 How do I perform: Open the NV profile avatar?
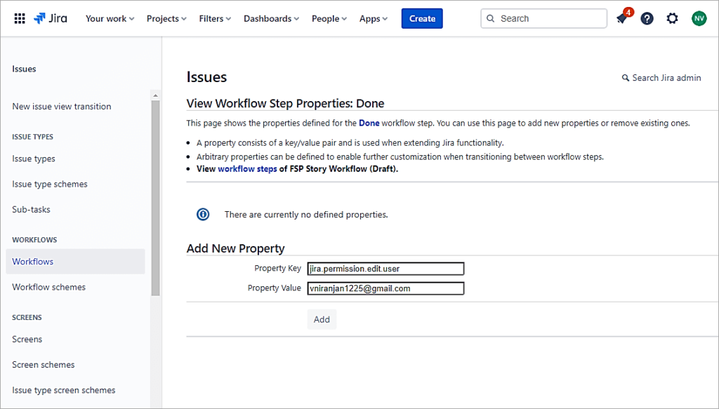point(698,18)
